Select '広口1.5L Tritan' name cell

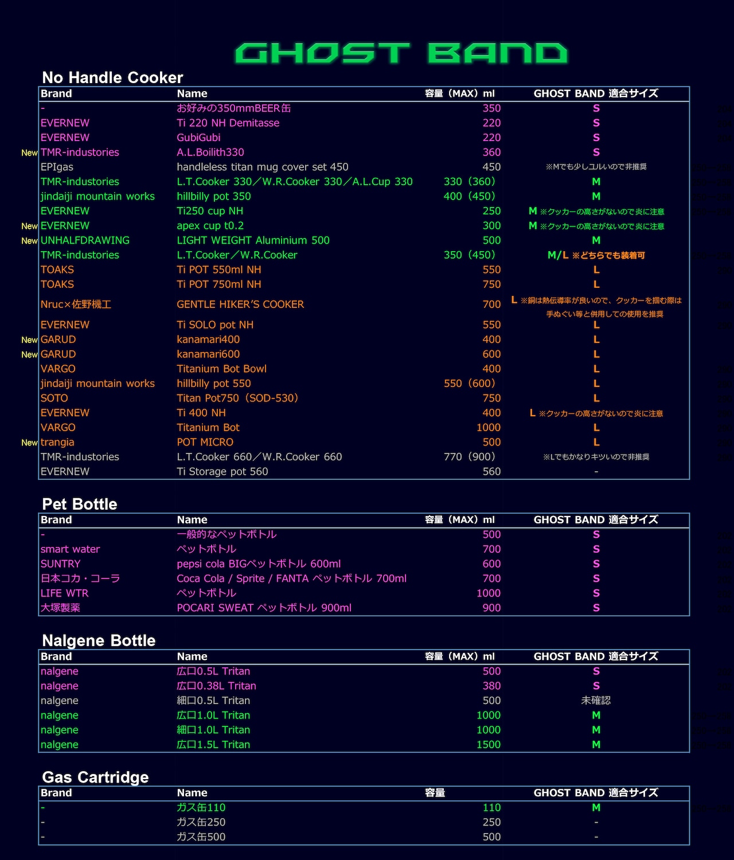(x=213, y=745)
